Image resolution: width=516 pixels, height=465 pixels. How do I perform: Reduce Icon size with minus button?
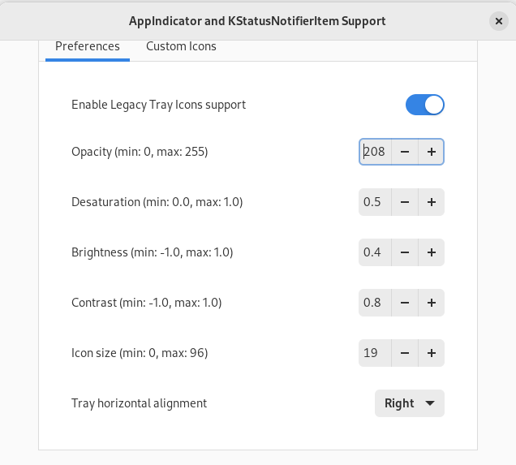pos(405,353)
